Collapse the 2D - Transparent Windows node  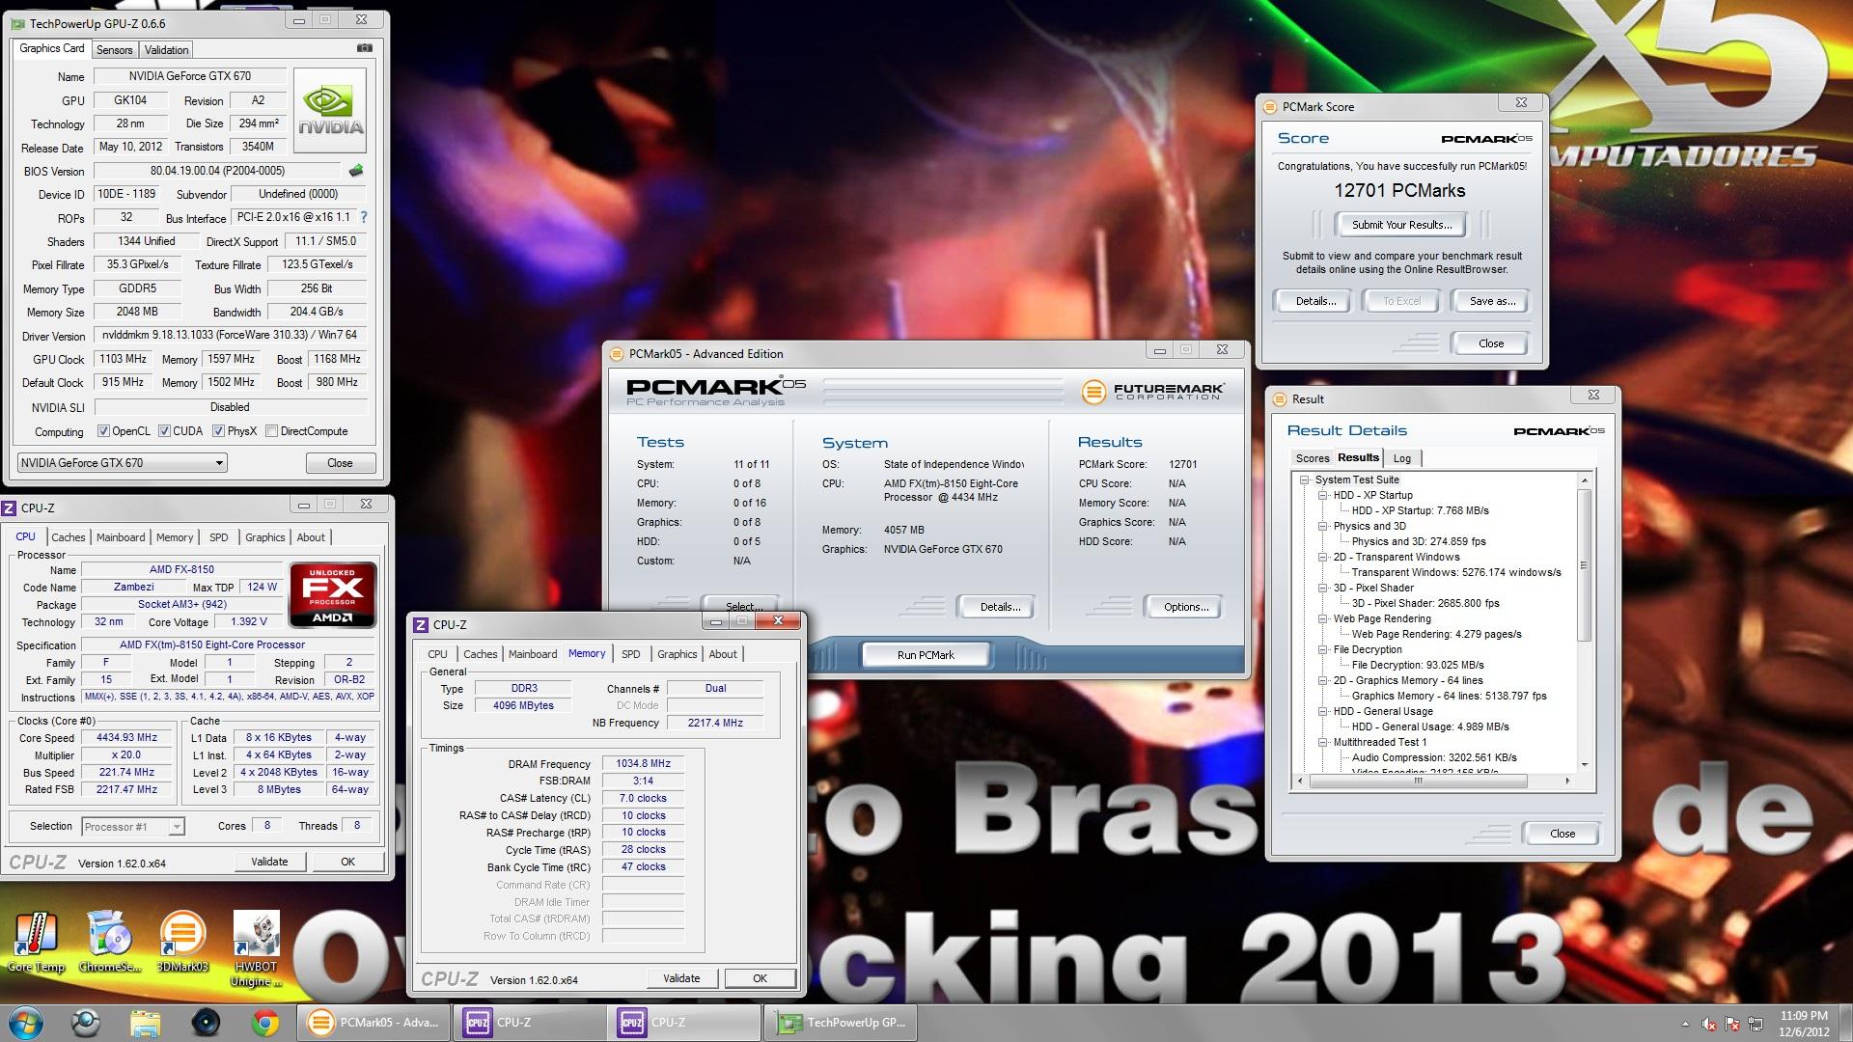(1323, 557)
